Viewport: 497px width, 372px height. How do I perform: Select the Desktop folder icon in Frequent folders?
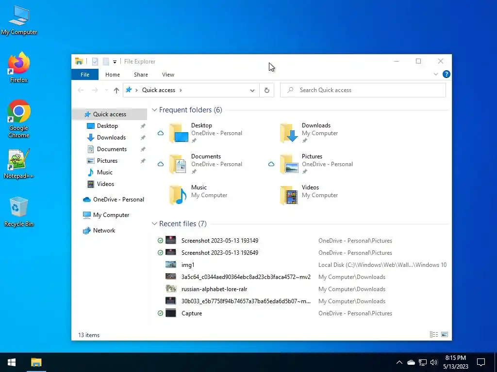point(179,133)
